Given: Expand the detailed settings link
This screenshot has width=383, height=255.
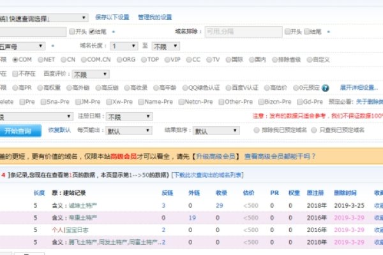Looking at the screenshot, I should (359, 87).
